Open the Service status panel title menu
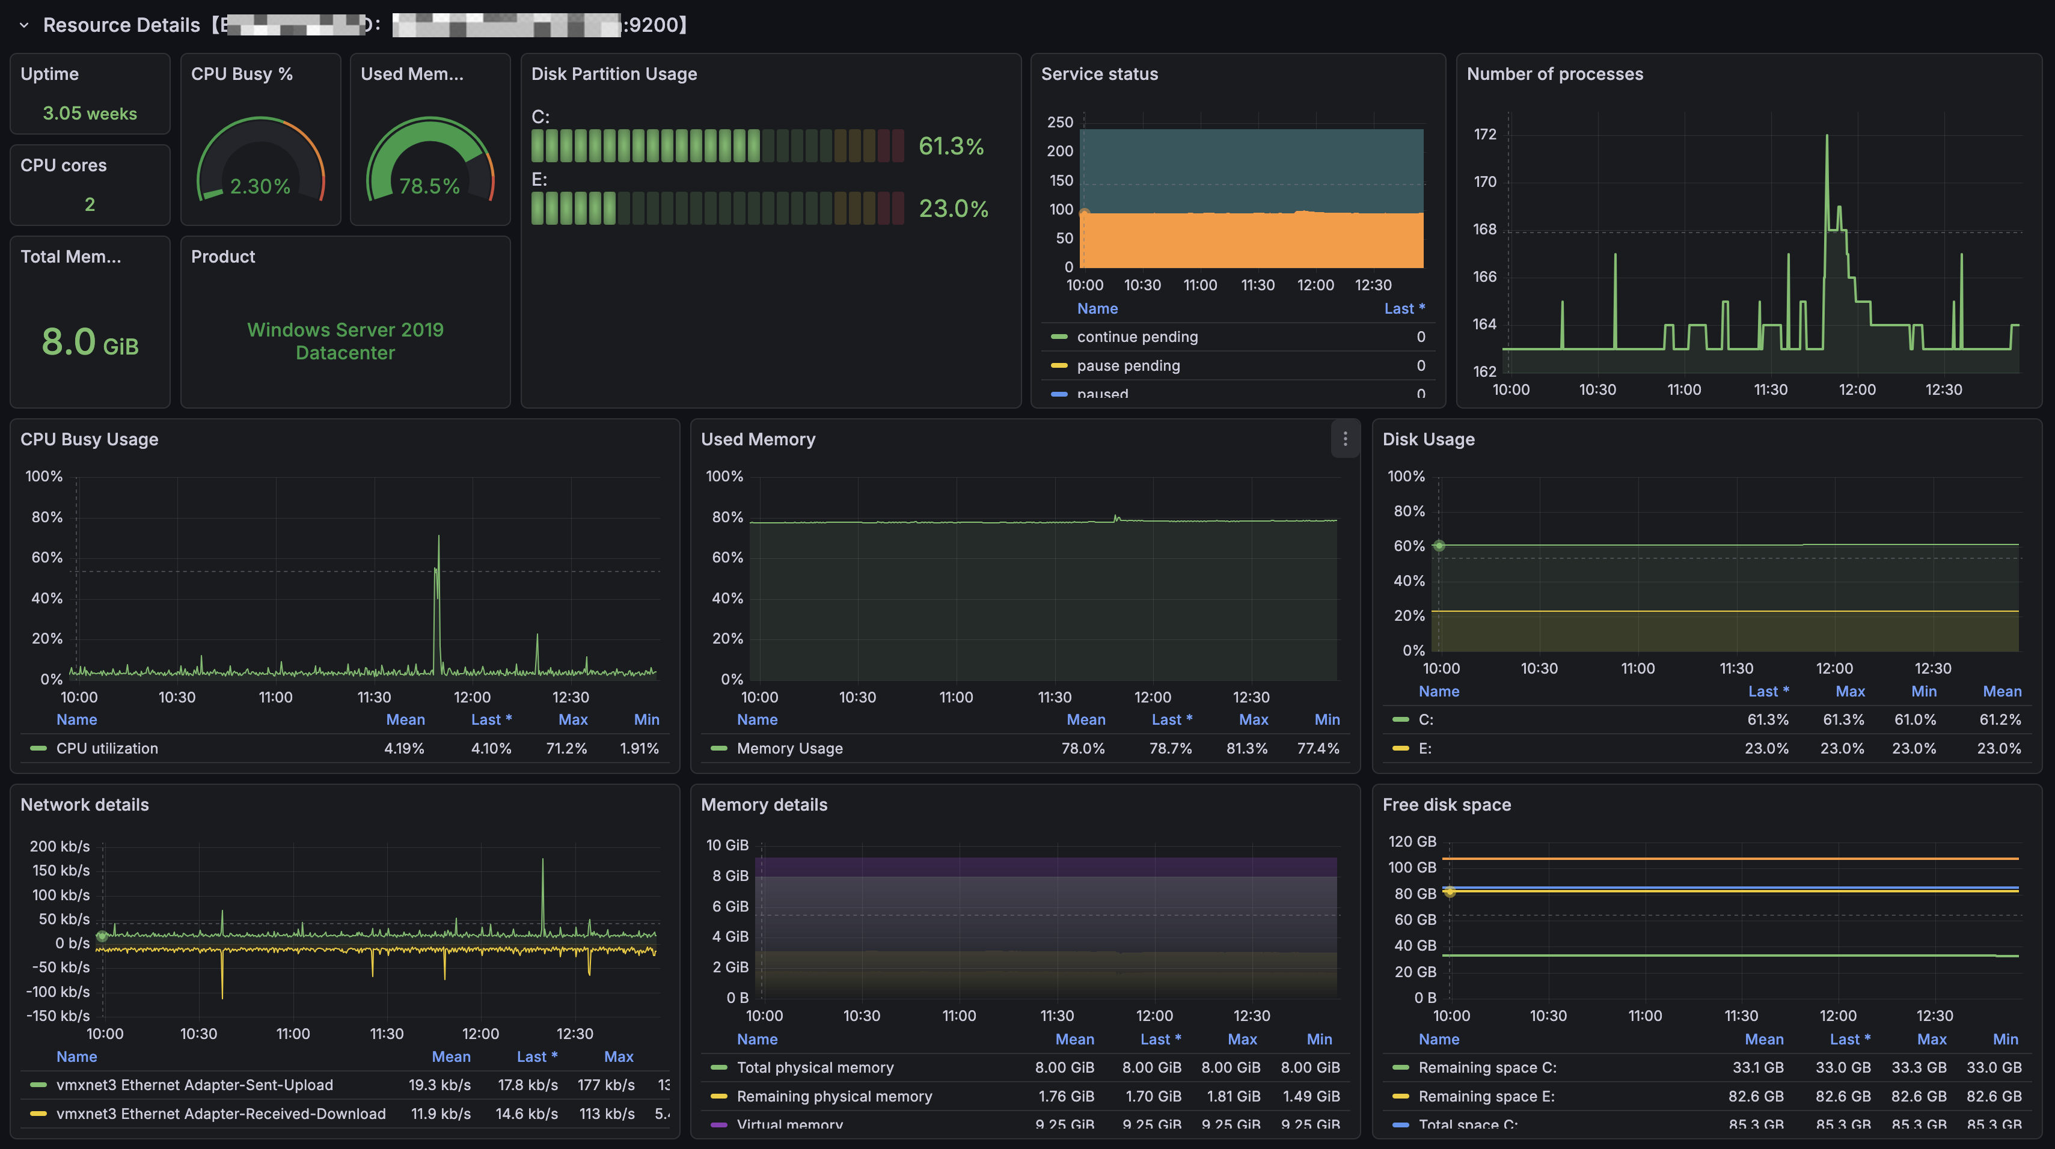 coord(1099,73)
